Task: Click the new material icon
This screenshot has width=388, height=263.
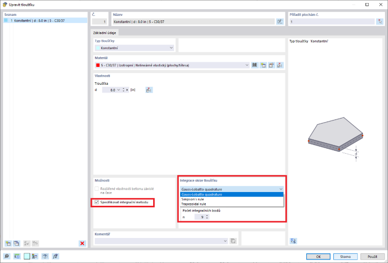Action: [x=263, y=65]
